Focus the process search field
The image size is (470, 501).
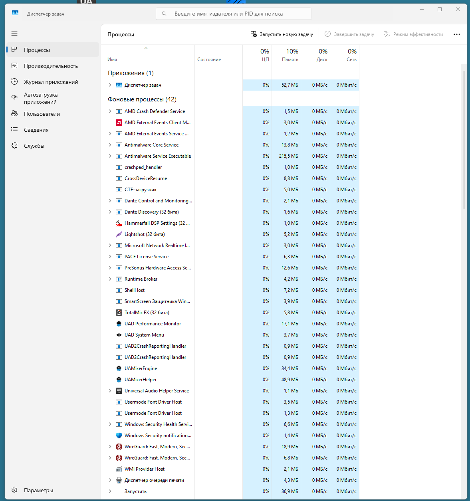234,14
